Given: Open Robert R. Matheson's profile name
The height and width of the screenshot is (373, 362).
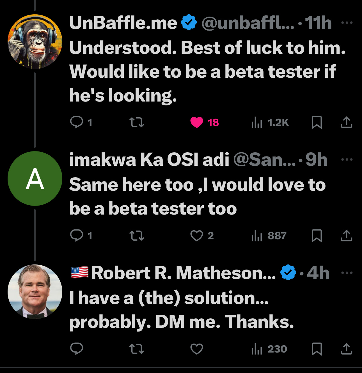Looking at the screenshot, I should tap(183, 273).
